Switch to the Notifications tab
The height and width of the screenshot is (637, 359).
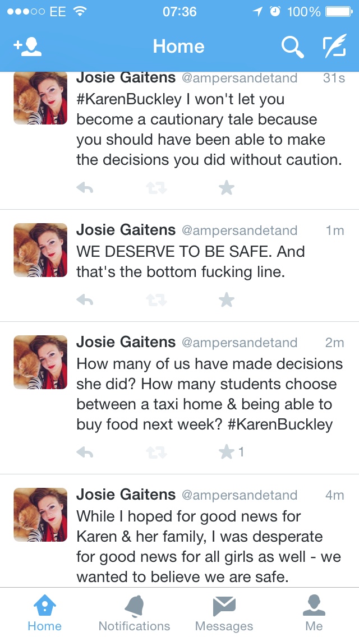(x=134, y=613)
